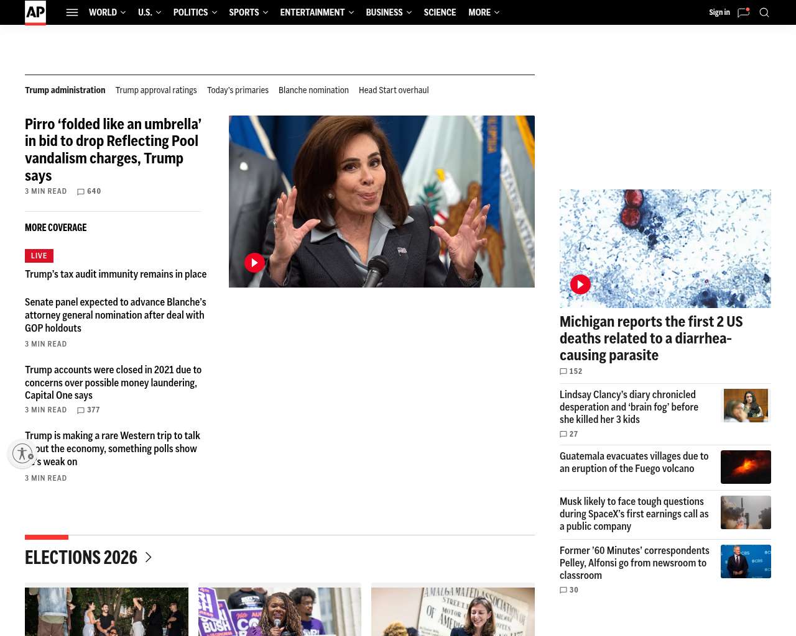
Task: Open the Today's primaries topic
Action: pyautogui.click(x=238, y=90)
